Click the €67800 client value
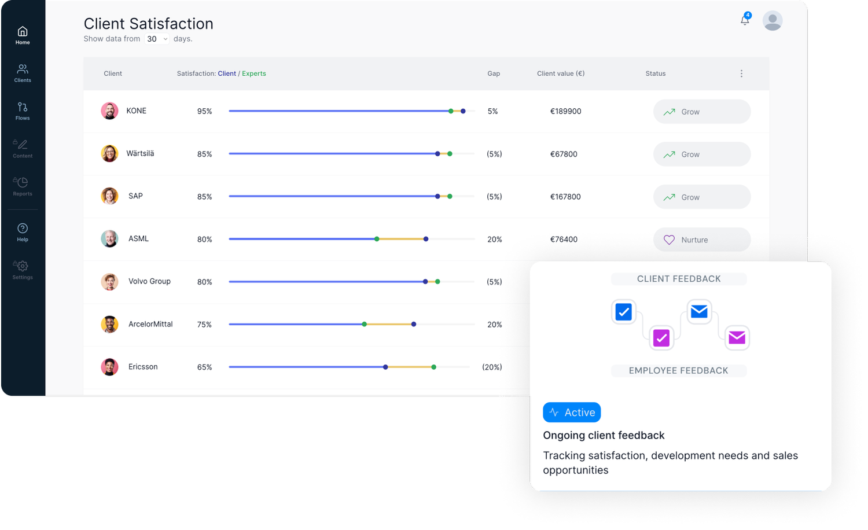Image resolution: width=868 pixels, height=530 pixels. pos(564,154)
